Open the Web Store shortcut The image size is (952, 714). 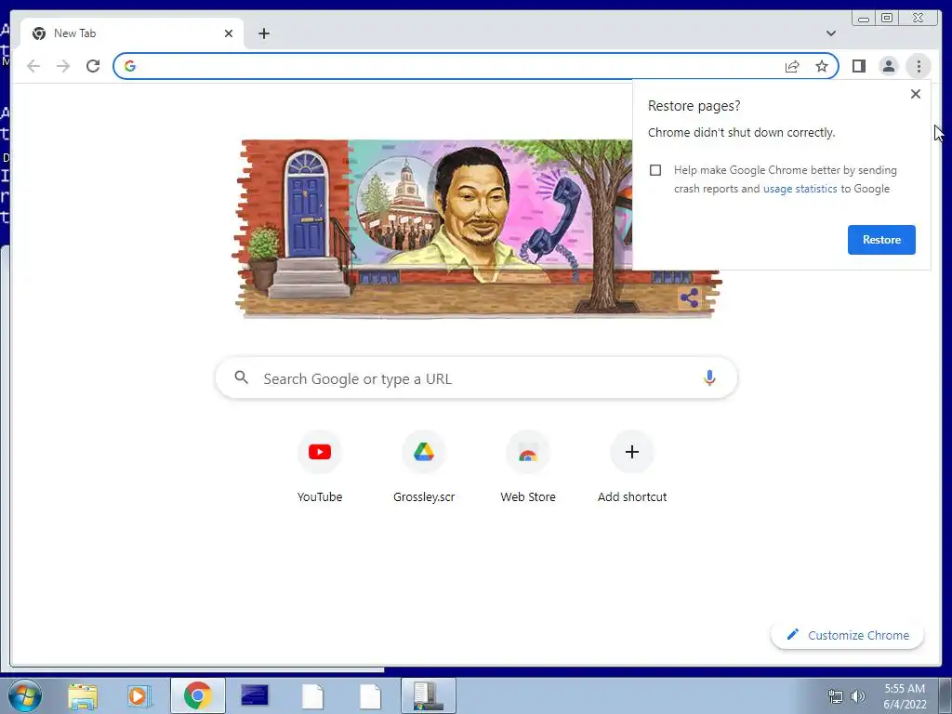tap(528, 467)
